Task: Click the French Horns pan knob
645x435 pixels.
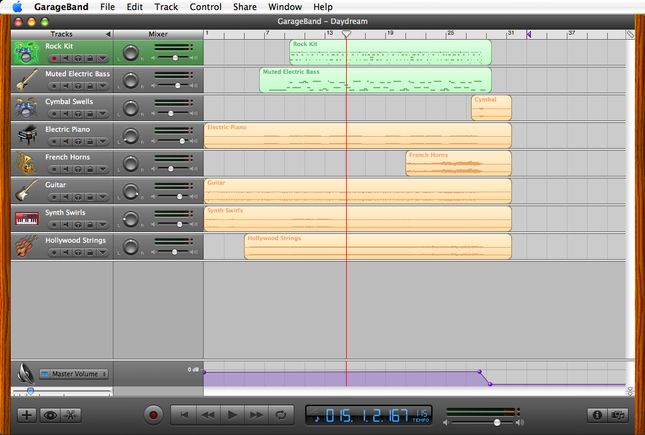Action: (131, 164)
